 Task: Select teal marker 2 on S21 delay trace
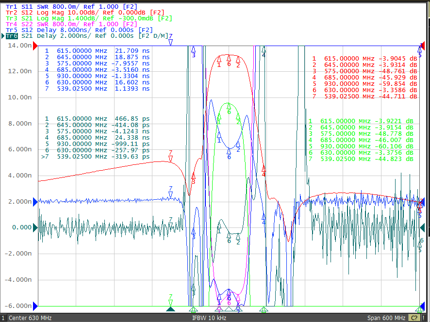(238, 236)
